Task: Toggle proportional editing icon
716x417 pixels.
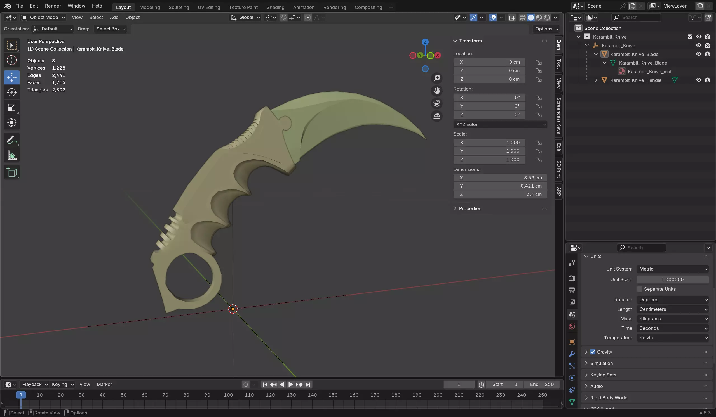Action: point(308,18)
